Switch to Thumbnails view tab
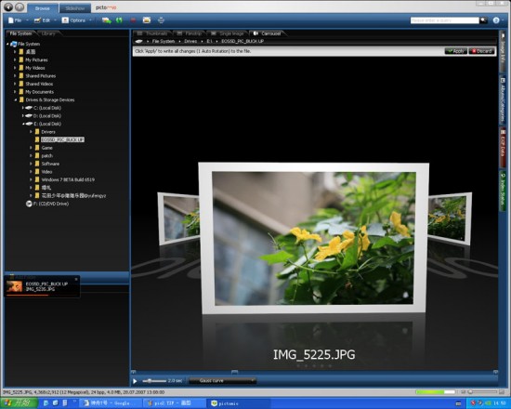The image size is (511, 409). [153, 33]
